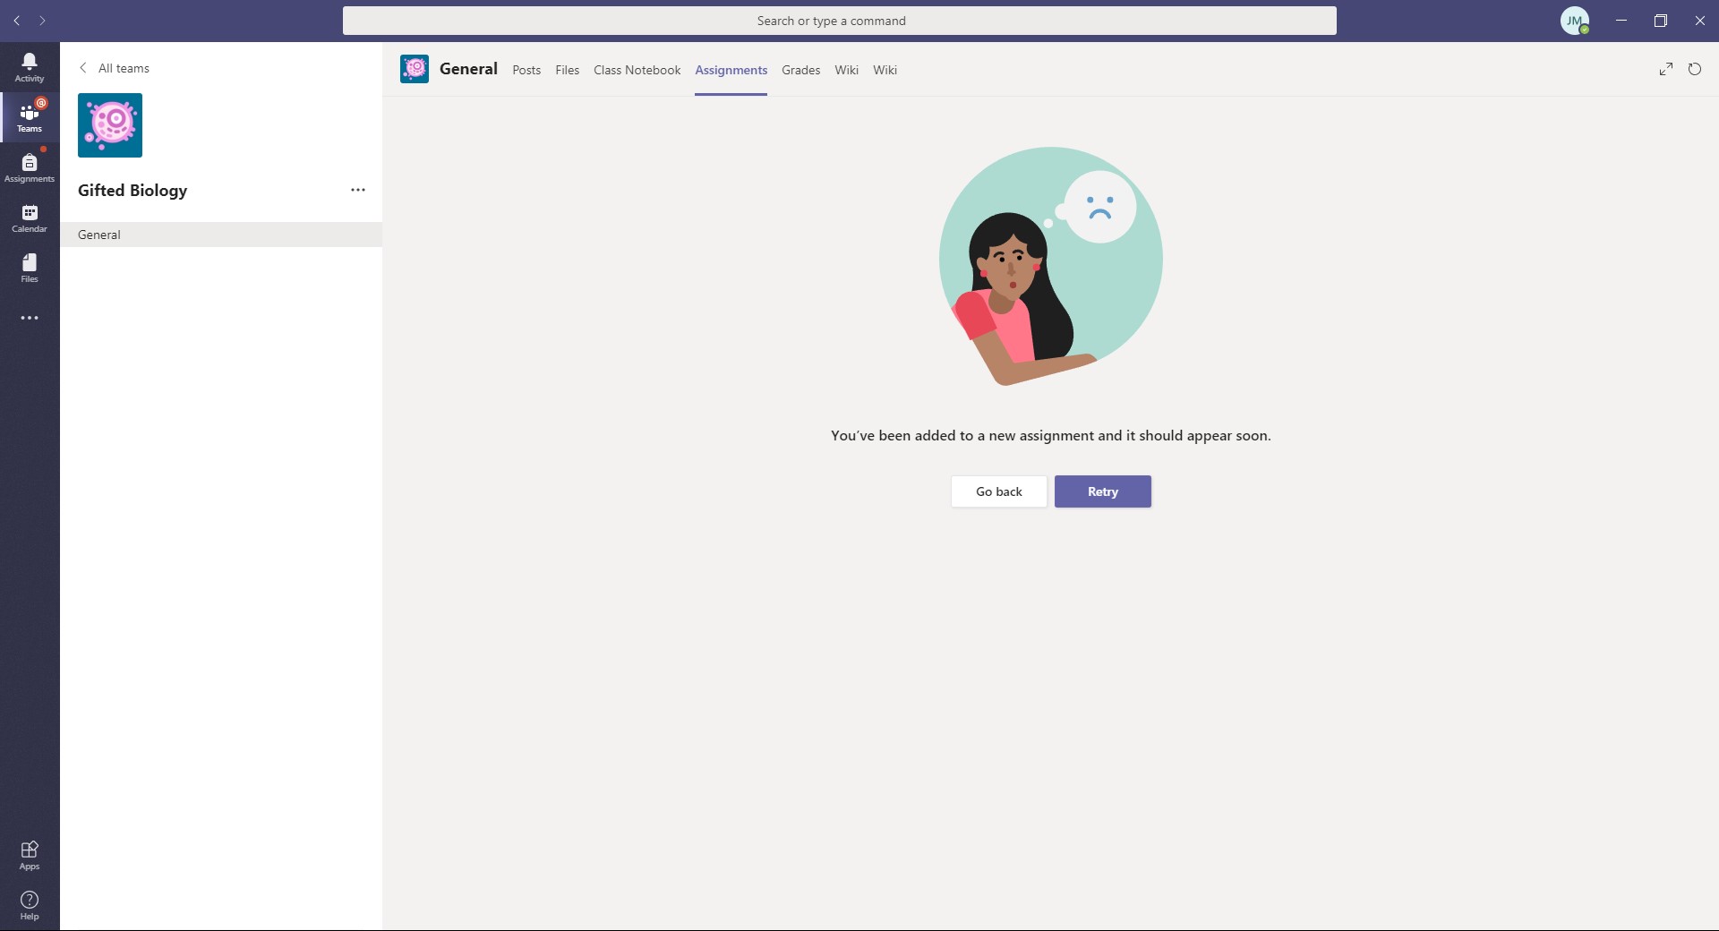The height and width of the screenshot is (931, 1719).
Task: Minimize the Teams window
Action: pyautogui.click(x=1621, y=21)
